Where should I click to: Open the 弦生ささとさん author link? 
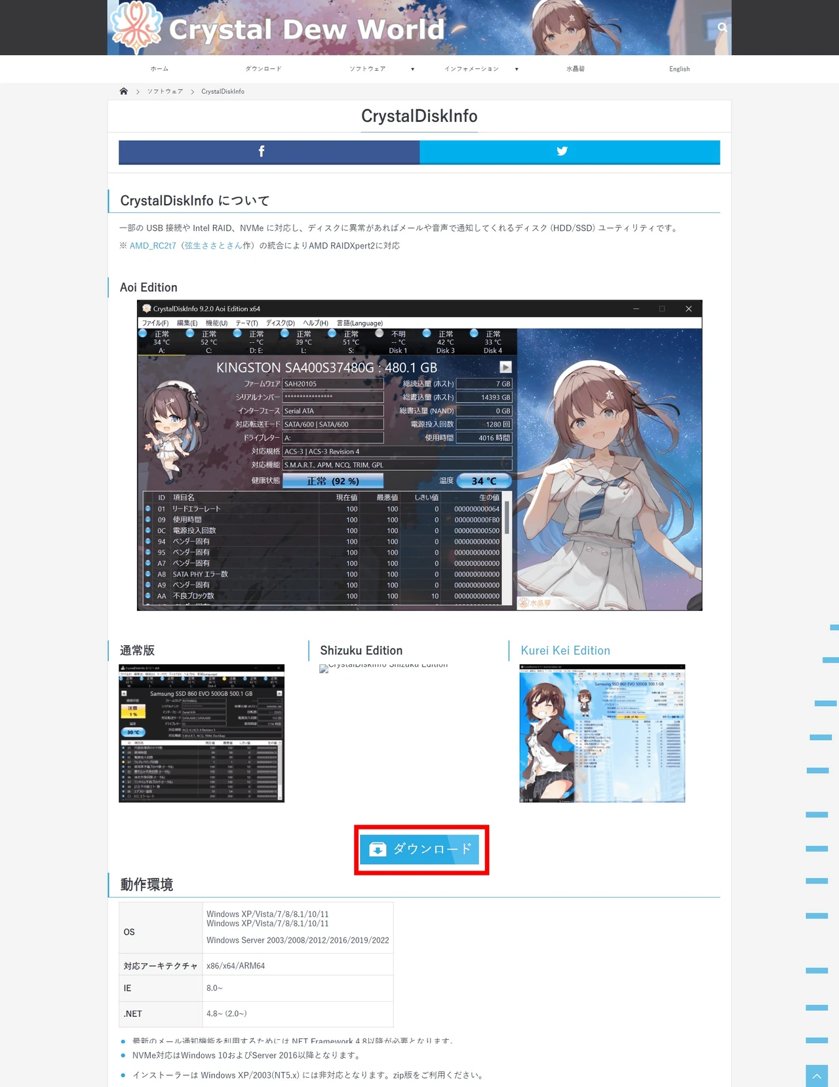[x=213, y=246]
